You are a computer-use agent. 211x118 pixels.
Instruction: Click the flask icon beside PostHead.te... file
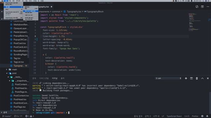point(13,88)
